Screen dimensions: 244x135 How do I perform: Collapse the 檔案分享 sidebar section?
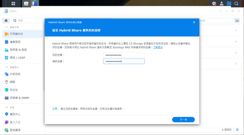[x=6, y=27]
